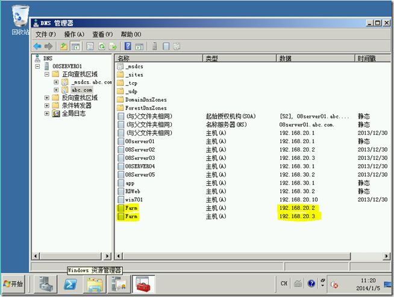Sort by the 数据 column header
The image size is (394, 297).
(x=316, y=58)
